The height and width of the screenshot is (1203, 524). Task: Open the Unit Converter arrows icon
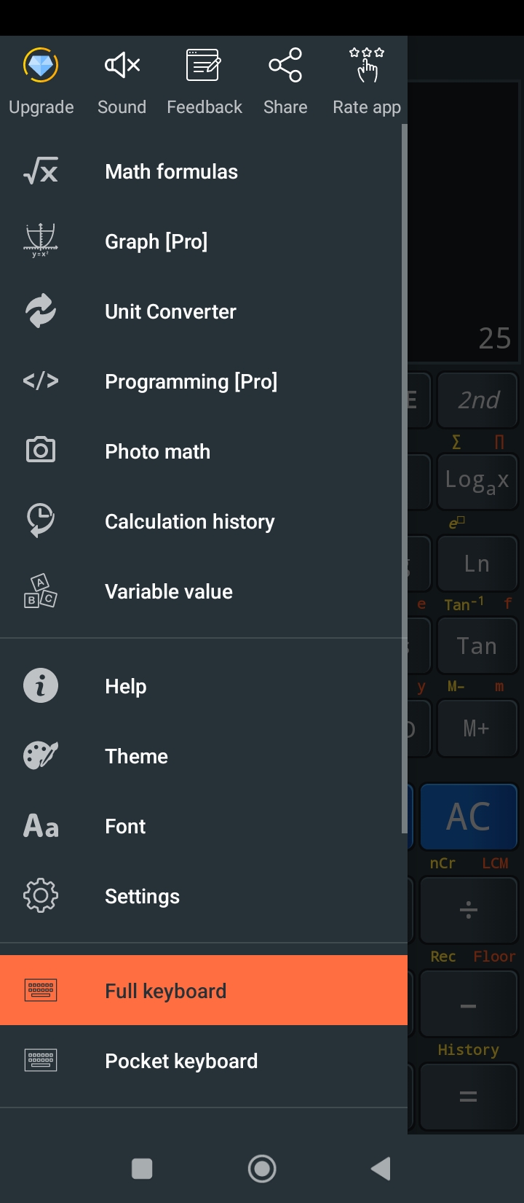click(41, 311)
